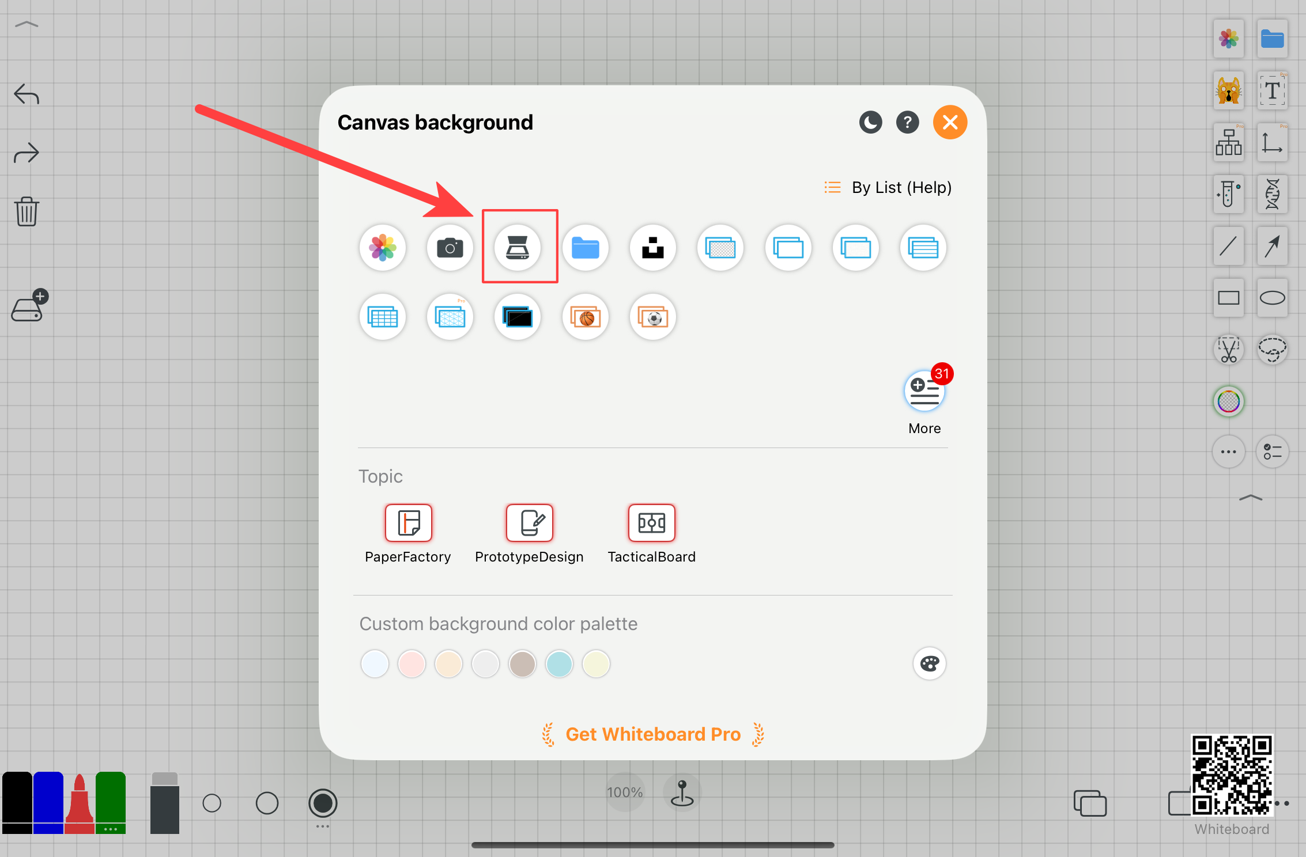Screen dimensions: 1306x857
Task: Open the Mind Map Pro tool
Action: [x=1228, y=142]
